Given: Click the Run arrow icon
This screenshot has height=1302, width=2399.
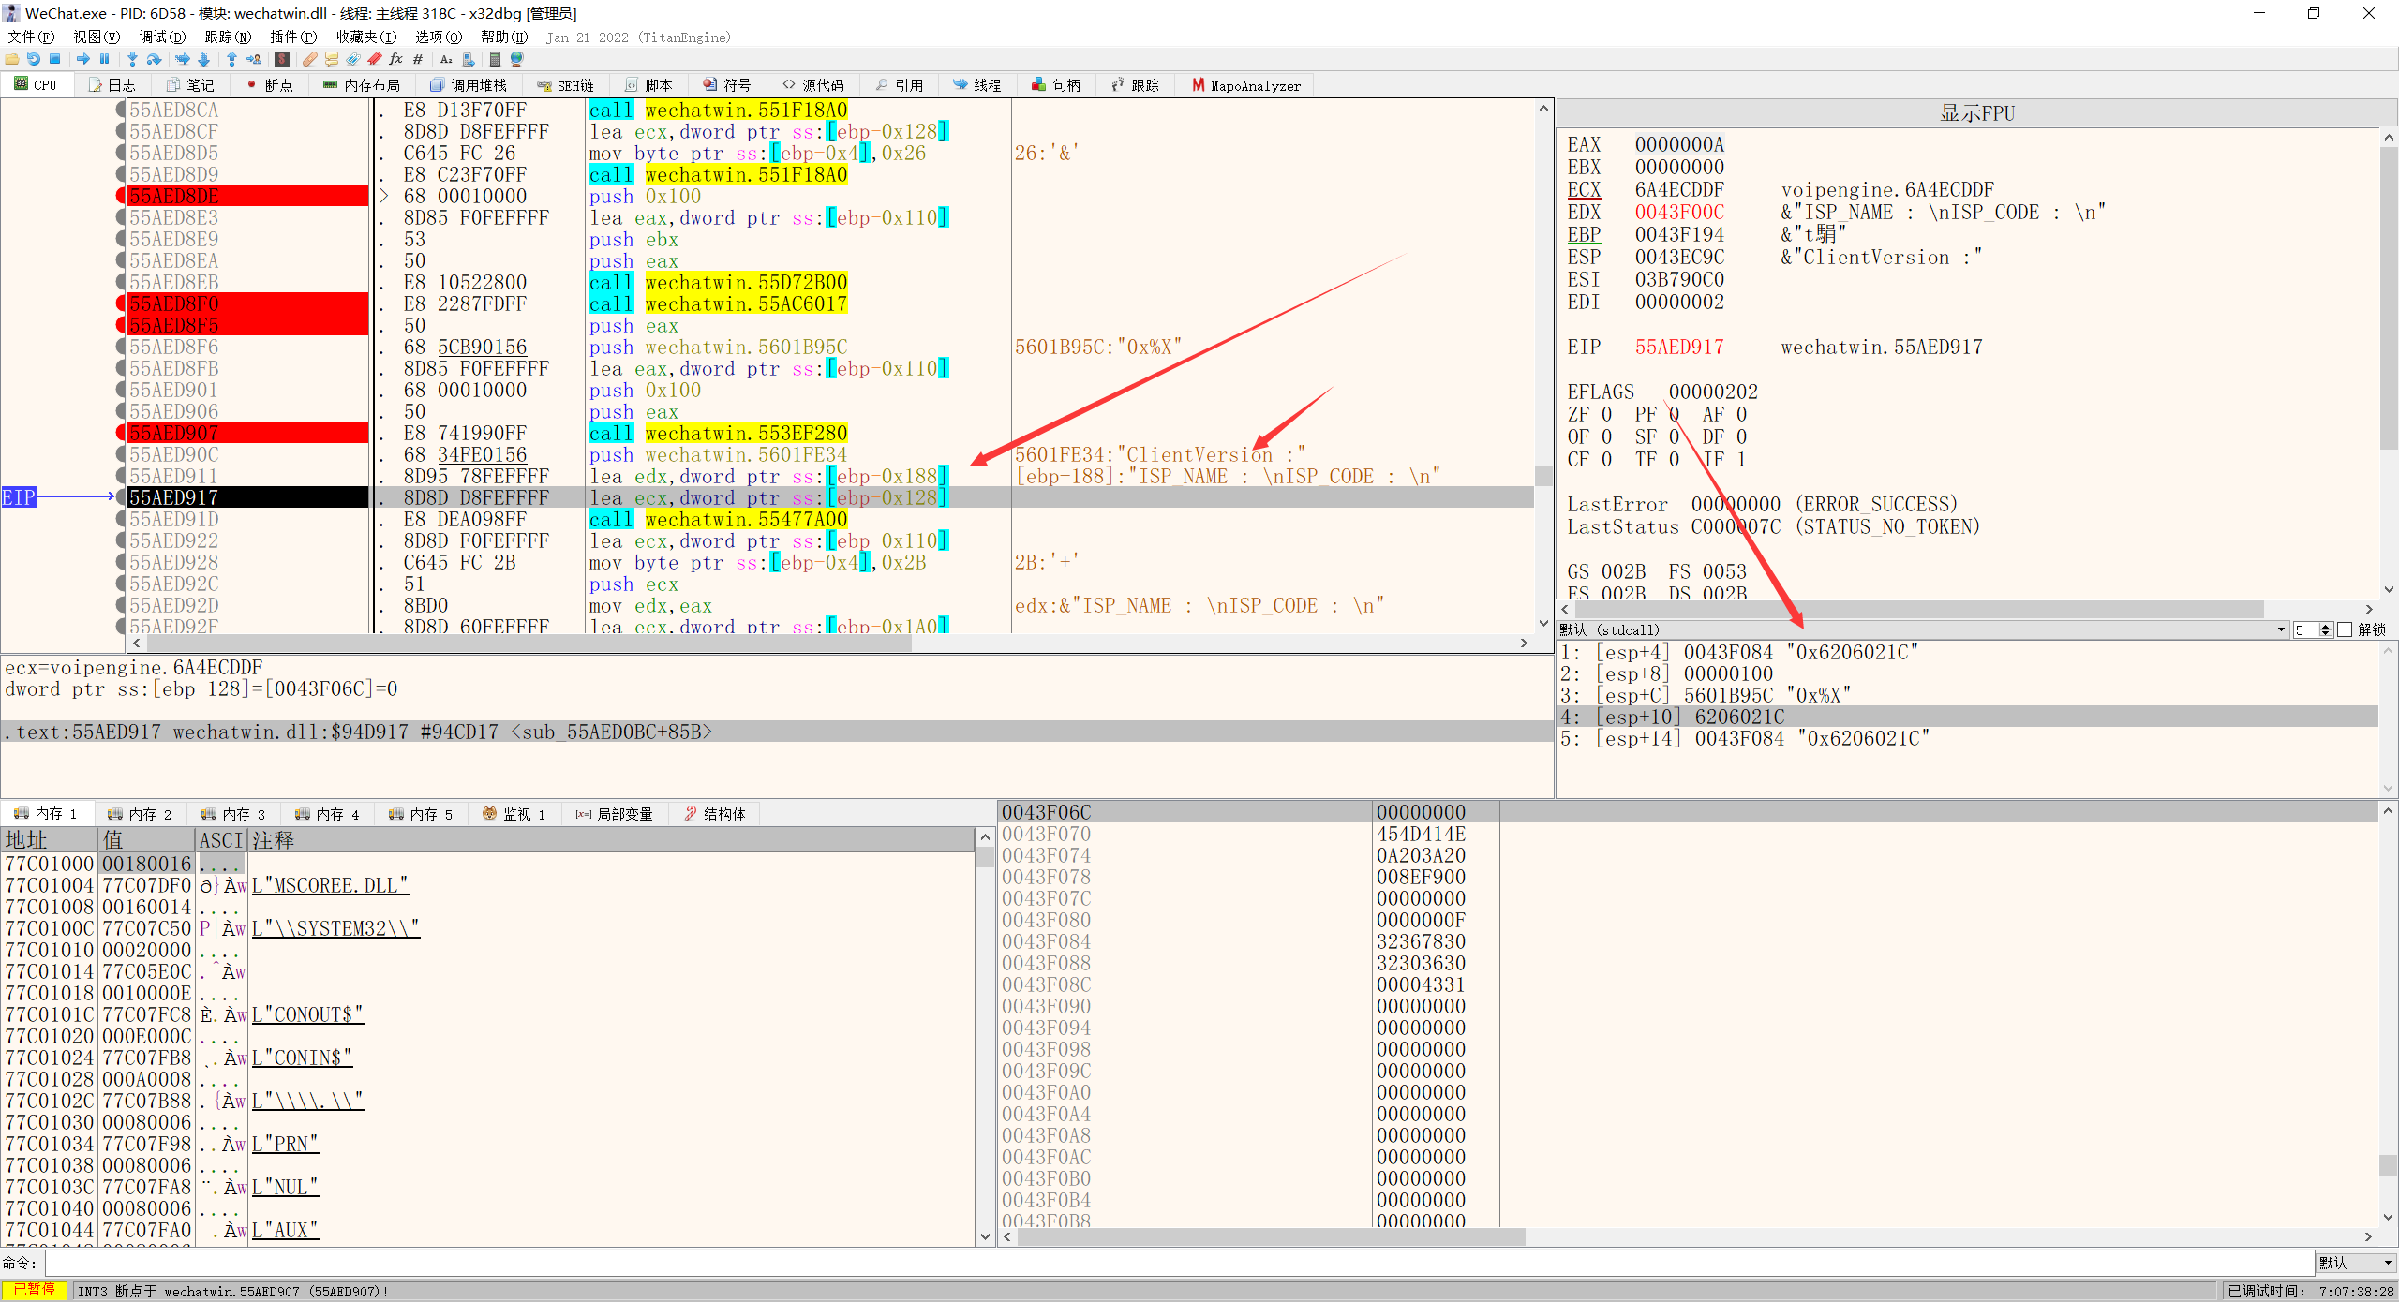Looking at the screenshot, I should coord(83,59).
